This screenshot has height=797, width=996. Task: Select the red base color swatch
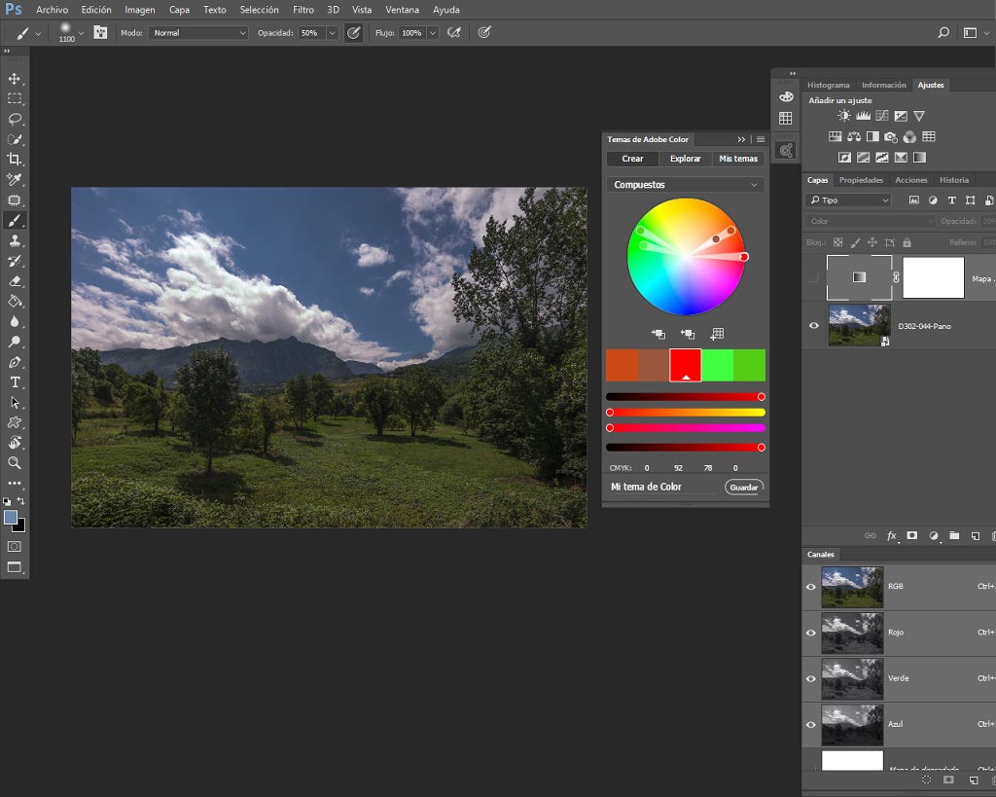(686, 365)
